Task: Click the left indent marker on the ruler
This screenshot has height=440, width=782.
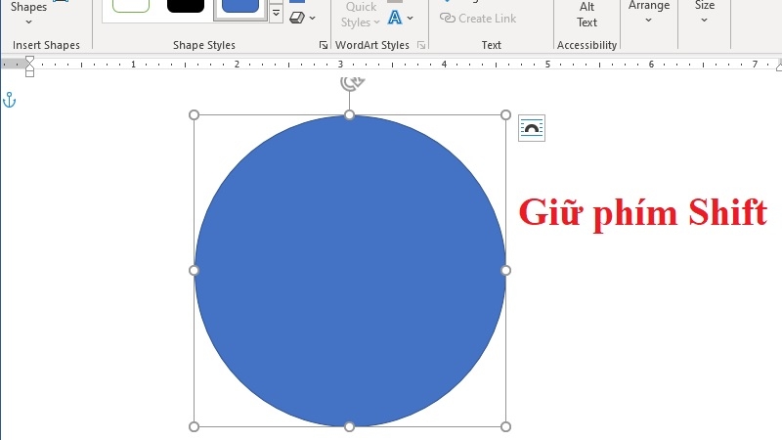Action: coord(29,73)
